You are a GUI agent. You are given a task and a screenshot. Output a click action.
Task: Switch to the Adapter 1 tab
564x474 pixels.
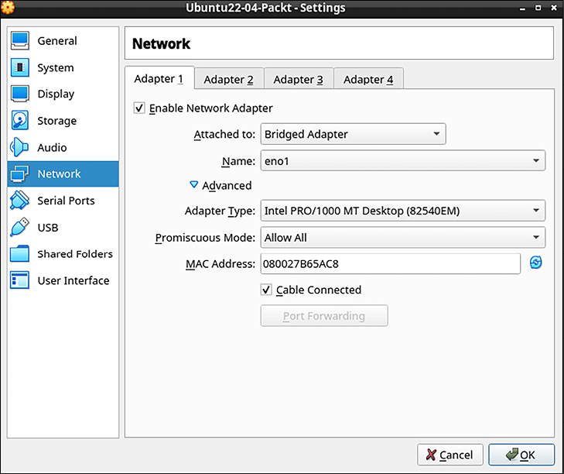pyautogui.click(x=159, y=78)
